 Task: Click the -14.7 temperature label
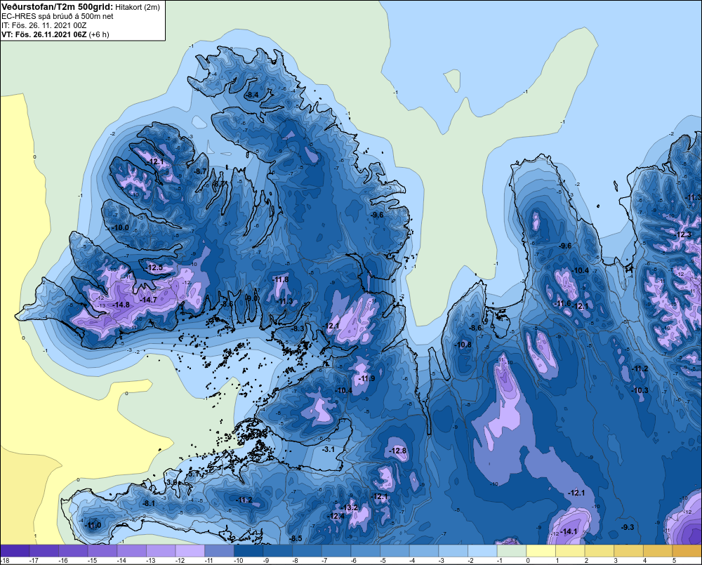coord(148,300)
